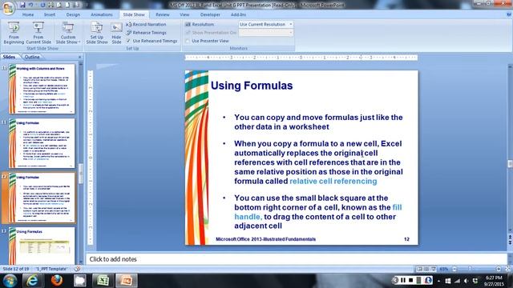Screen dimensions: 513x288
Task: Click the '1_PPT Template' theme status entry
Action: (x=51, y=269)
